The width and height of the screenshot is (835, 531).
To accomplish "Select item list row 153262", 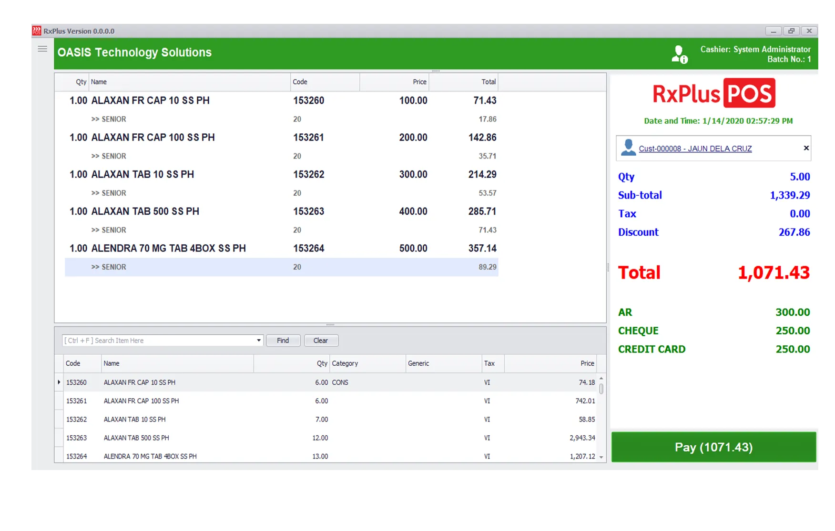I will [x=330, y=420].
